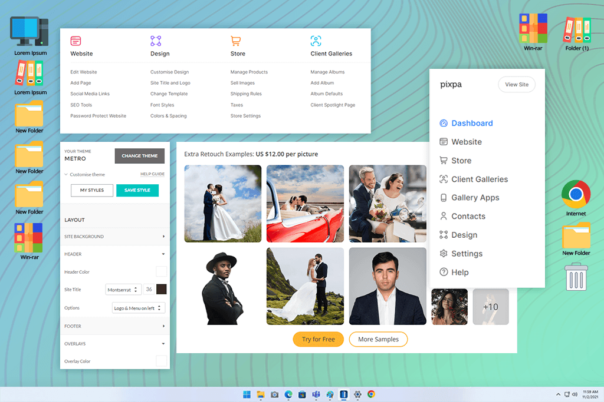The image size is (604, 402).
Task: Click Settings gear icon in pixpa sidebar
Action: tap(444, 253)
